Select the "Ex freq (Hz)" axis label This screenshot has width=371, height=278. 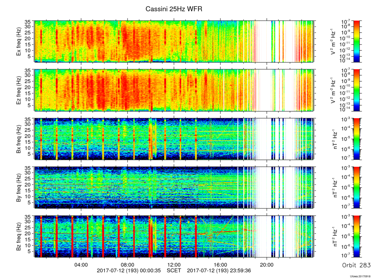tap(18, 42)
